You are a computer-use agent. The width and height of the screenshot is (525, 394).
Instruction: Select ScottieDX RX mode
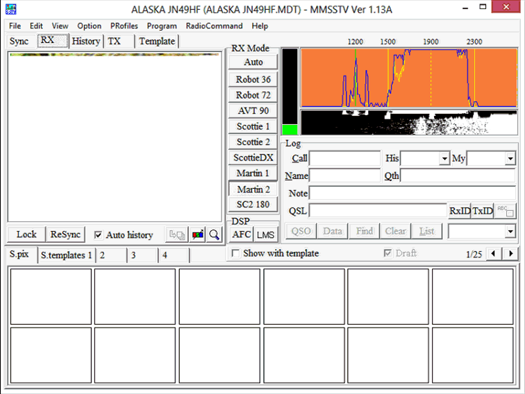253,157
